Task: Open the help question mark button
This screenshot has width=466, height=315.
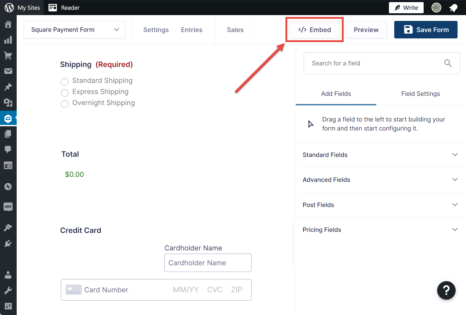Action: (x=446, y=290)
